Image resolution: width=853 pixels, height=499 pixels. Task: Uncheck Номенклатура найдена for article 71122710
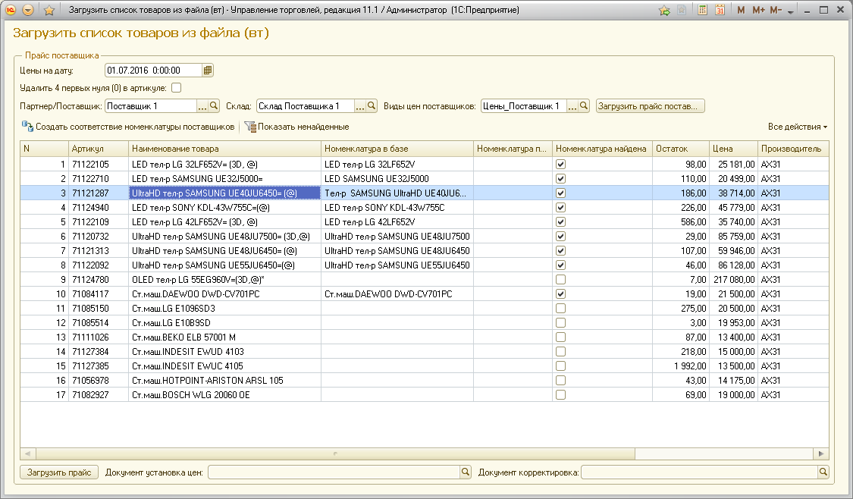click(x=560, y=178)
